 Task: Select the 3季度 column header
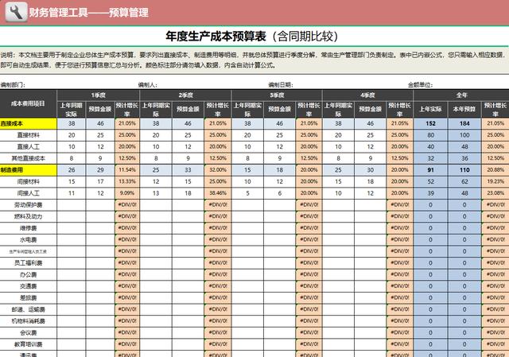coord(277,94)
